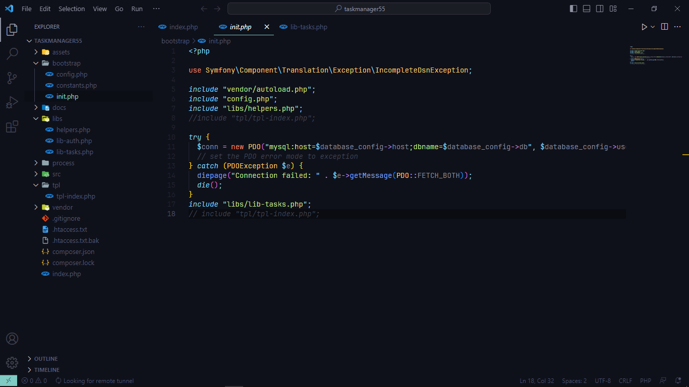
Task: Change encoding via UTF-8
Action: click(x=603, y=381)
